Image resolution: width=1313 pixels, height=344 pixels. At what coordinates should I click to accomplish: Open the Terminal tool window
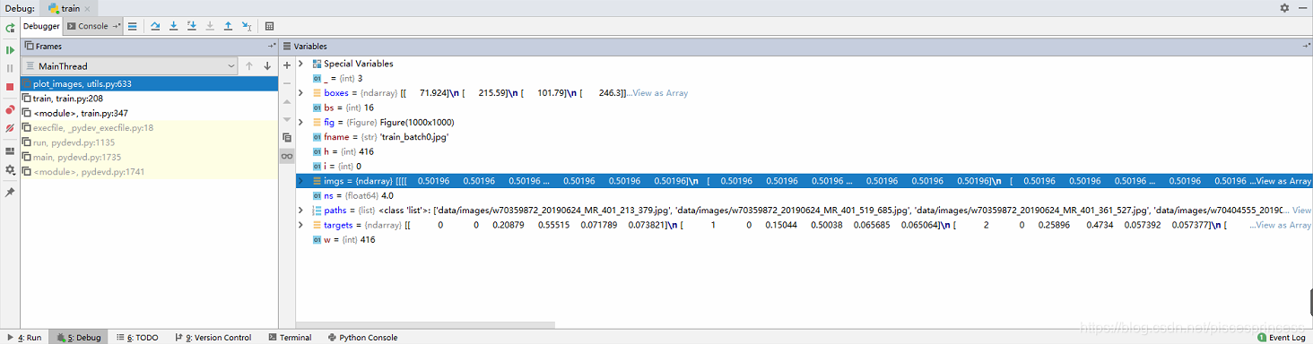point(290,338)
